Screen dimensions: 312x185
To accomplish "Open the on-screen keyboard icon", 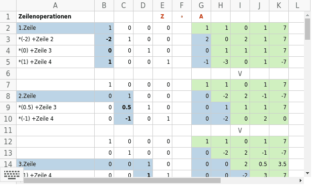I will [12, 175].
